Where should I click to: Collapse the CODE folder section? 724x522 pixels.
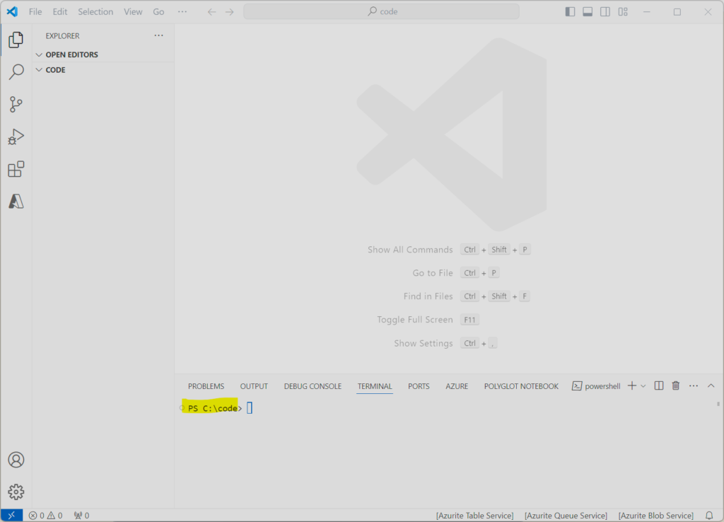pos(55,70)
